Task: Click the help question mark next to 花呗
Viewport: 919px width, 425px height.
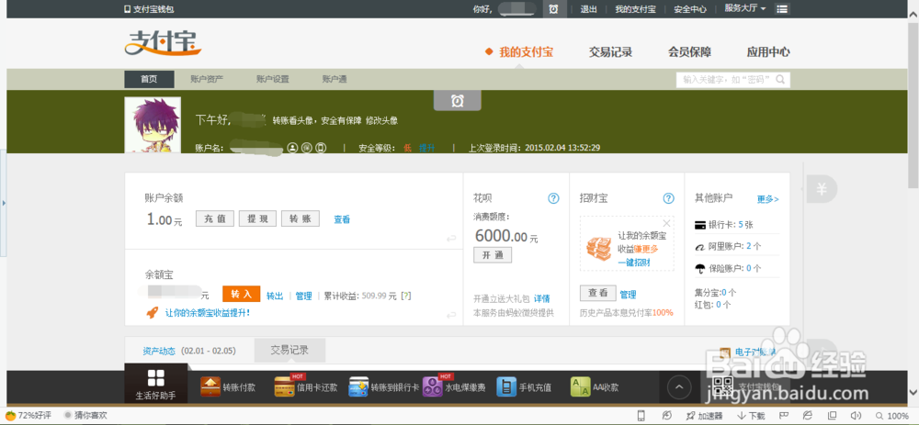Action: click(553, 198)
